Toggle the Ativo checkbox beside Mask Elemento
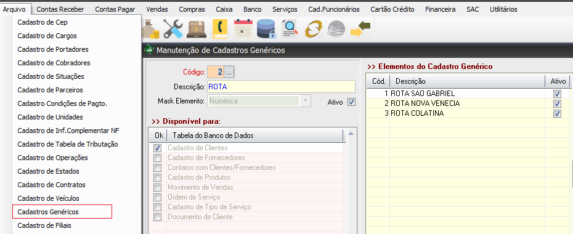This screenshot has height=234, width=573. pos(351,102)
